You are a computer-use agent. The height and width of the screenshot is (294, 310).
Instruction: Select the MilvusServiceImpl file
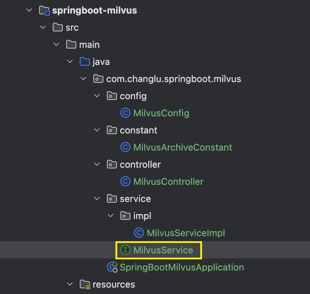tap(186, 233)
